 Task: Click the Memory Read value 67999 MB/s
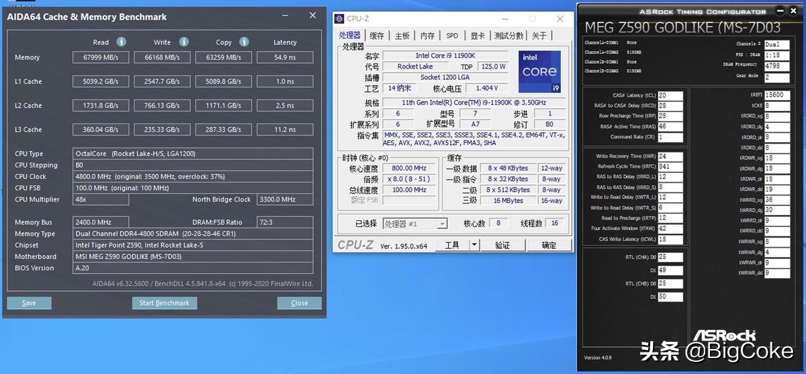click(x=100, y=58)
